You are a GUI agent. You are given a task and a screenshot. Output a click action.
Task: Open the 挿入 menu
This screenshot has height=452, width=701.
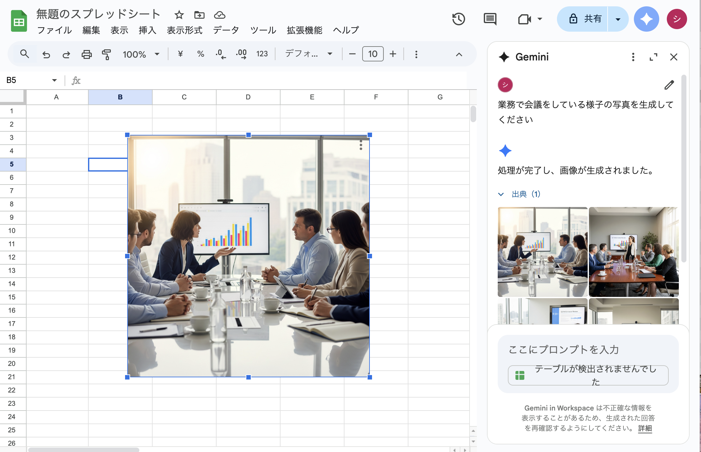147,30
